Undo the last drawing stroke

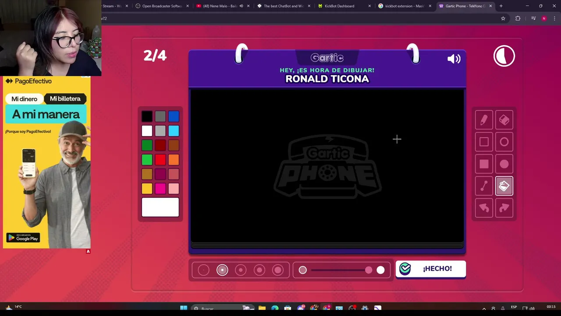click(484, 208)
